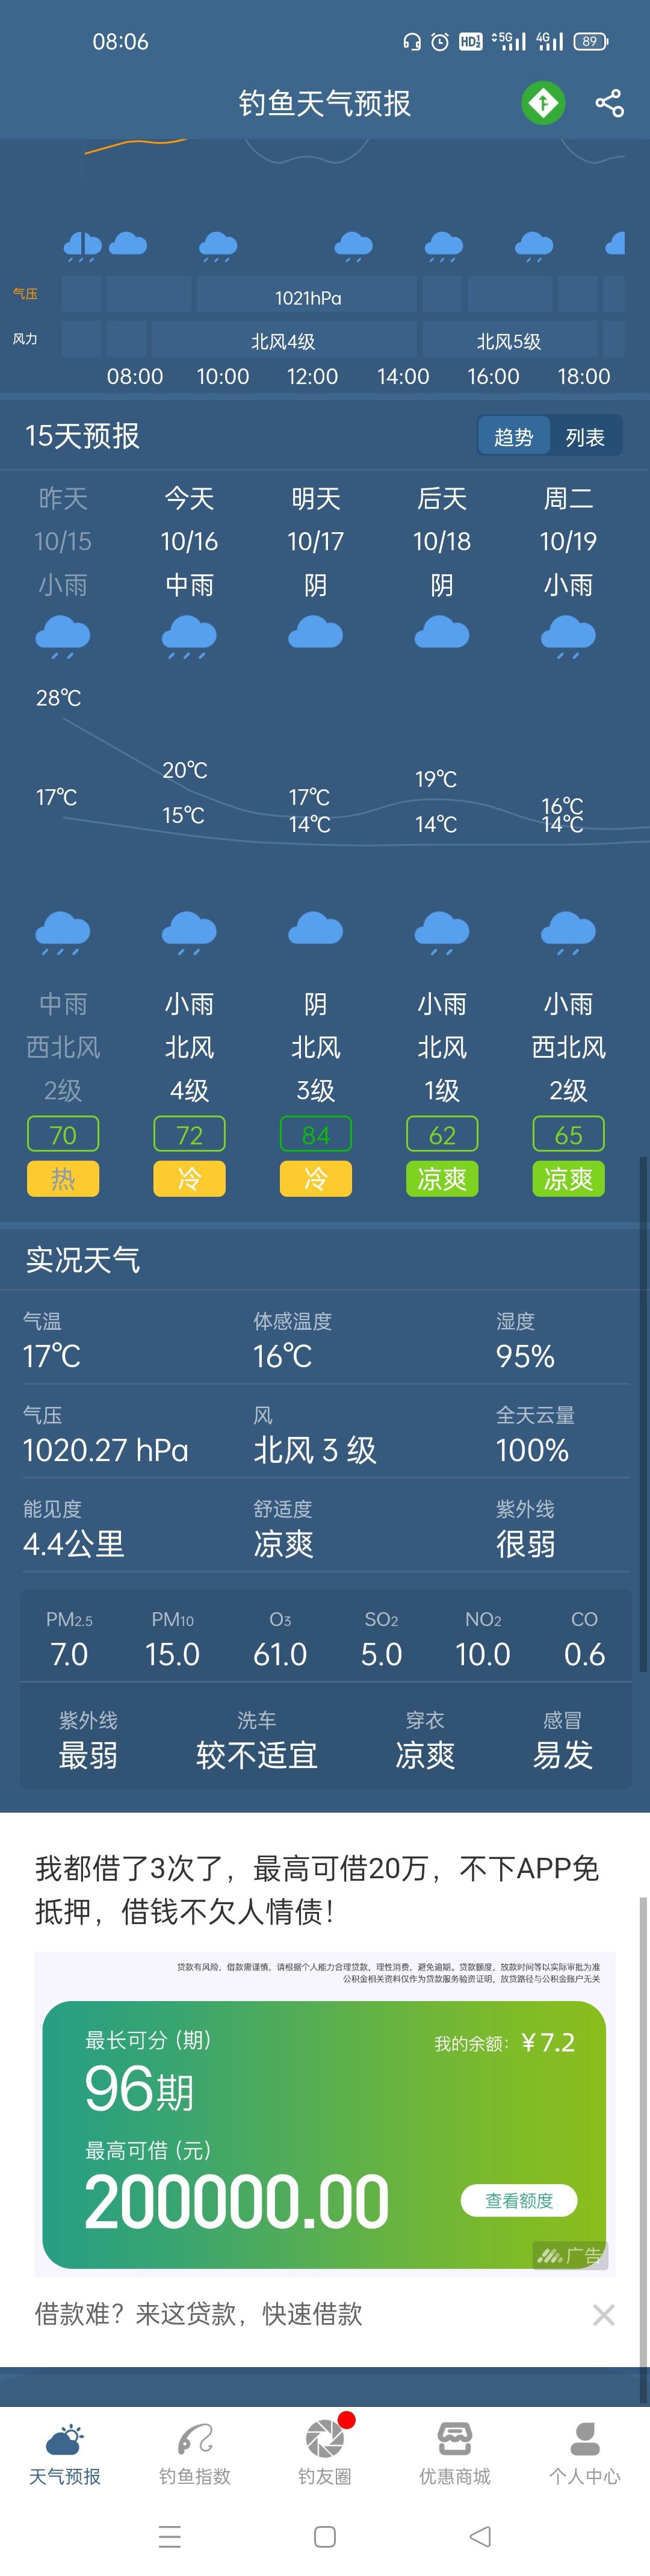Open 钓鱼指数 tab in bottom bar
This screenshot has height=2576, width=650.
(x=195, y=2453)
